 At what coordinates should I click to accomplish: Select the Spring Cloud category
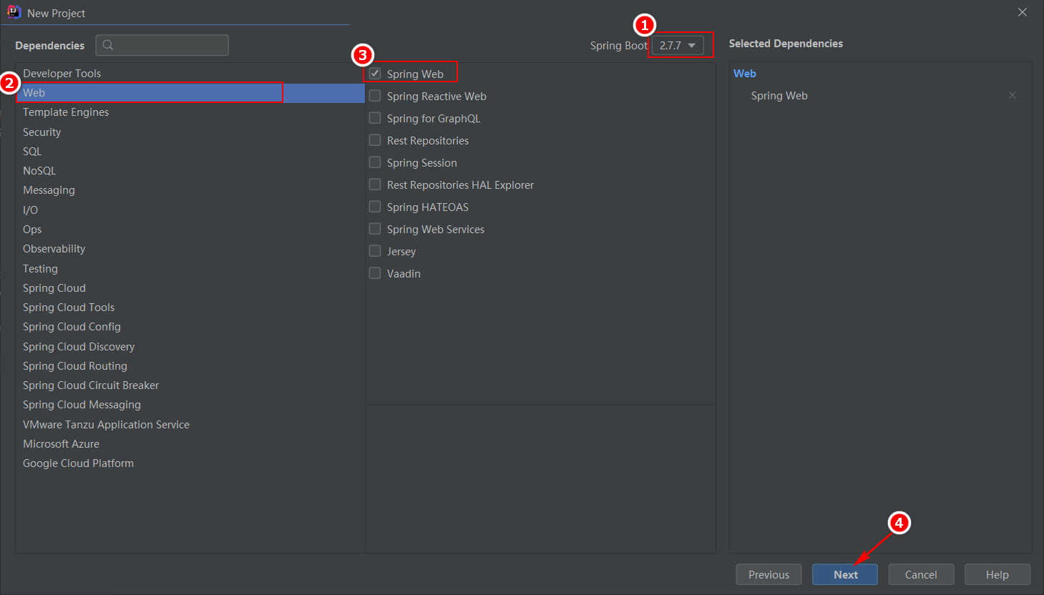190,288
